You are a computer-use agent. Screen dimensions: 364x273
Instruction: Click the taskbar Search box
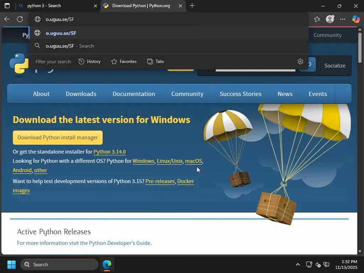point(59,264)
